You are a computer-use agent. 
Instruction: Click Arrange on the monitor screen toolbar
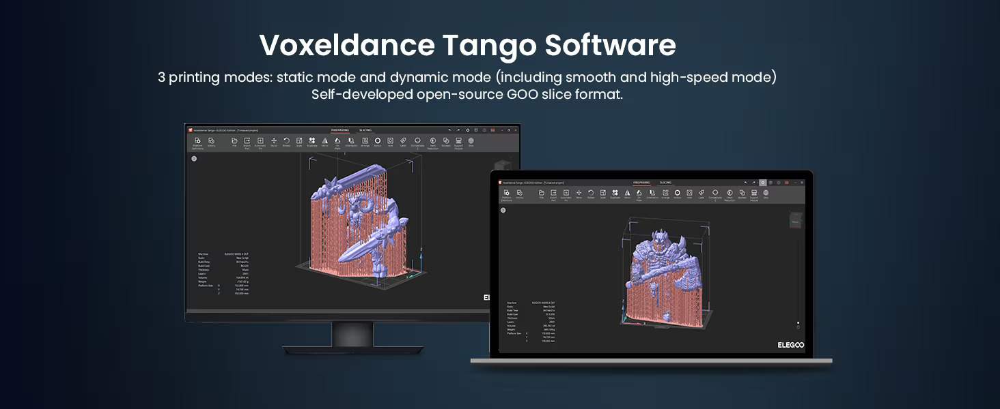[365, 141]
